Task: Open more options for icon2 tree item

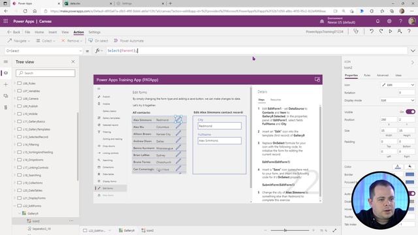Action: coord(71,221)
